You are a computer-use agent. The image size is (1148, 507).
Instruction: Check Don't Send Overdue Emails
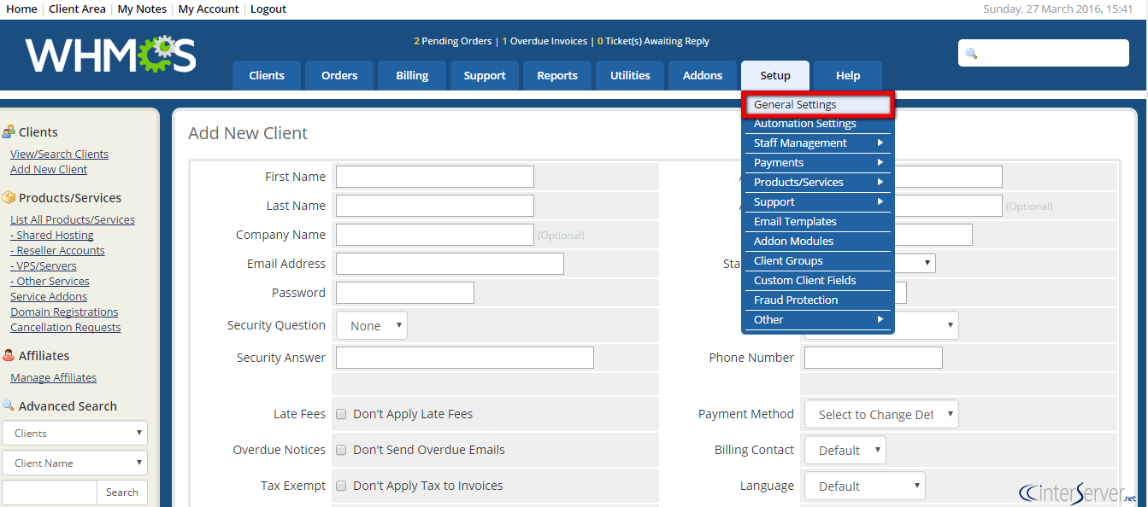click(x=341, y=450)
